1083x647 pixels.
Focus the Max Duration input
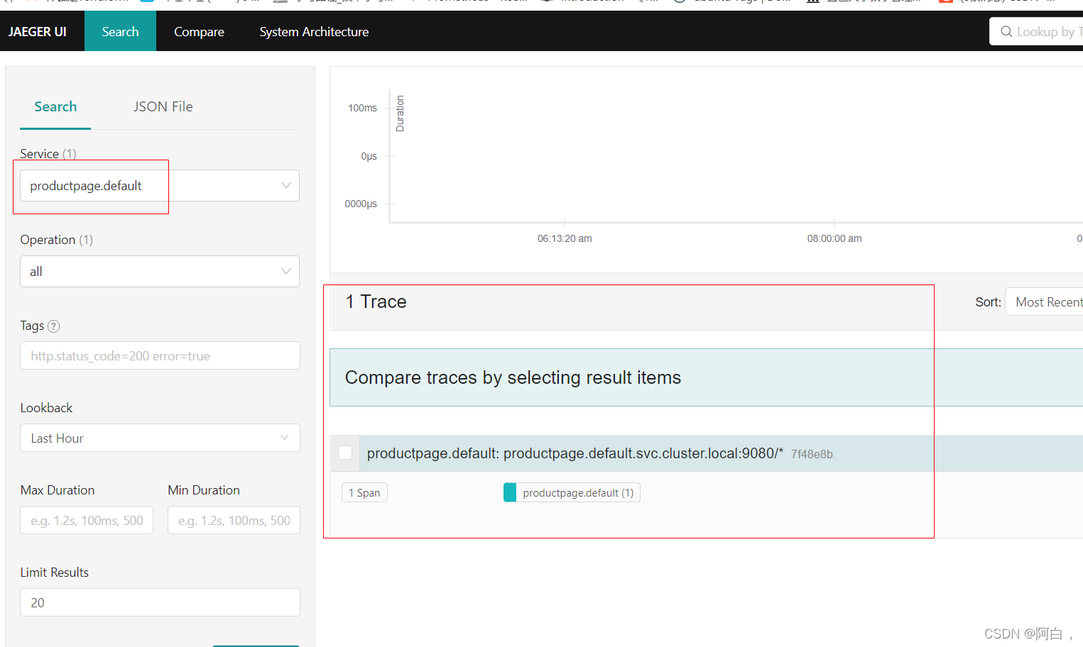point(87,520)
